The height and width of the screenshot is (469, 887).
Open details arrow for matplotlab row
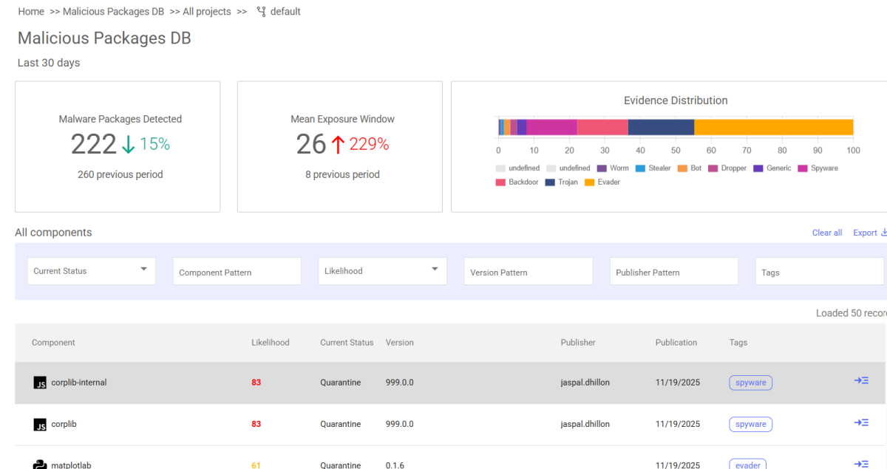pos(860,463)
